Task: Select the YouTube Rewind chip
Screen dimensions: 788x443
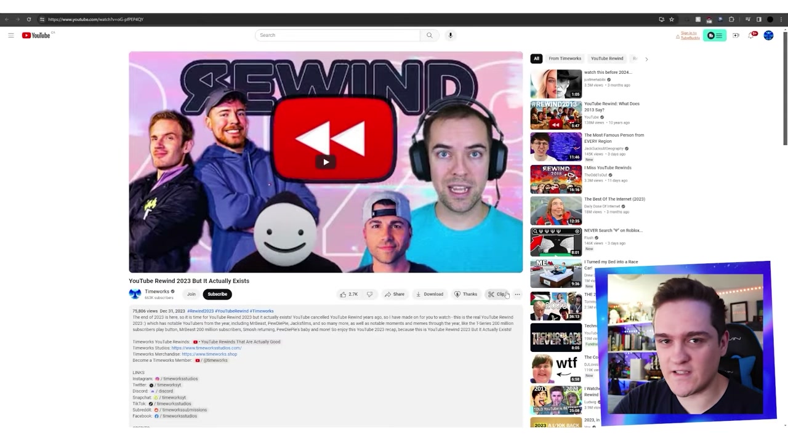Action: click(607, 58)
